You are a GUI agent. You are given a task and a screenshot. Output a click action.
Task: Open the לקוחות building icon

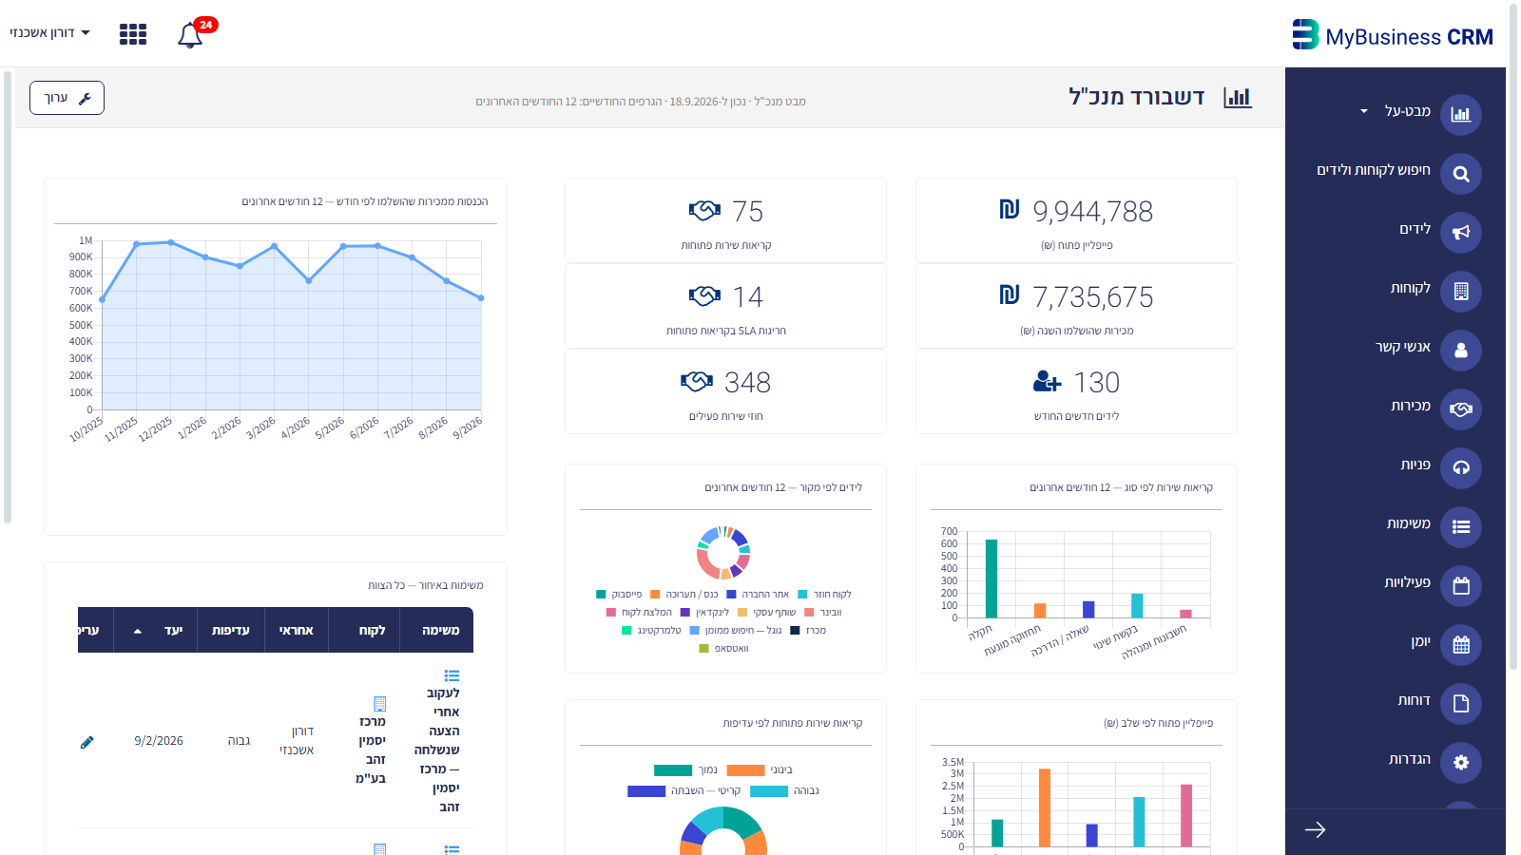point(1461,292)
